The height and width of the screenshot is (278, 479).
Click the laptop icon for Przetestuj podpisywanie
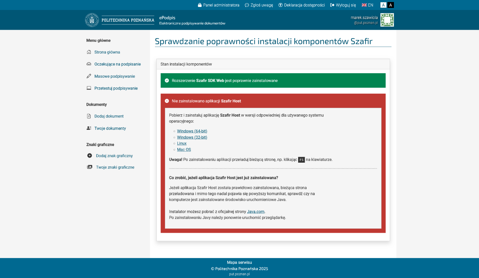tap(89, 88)
